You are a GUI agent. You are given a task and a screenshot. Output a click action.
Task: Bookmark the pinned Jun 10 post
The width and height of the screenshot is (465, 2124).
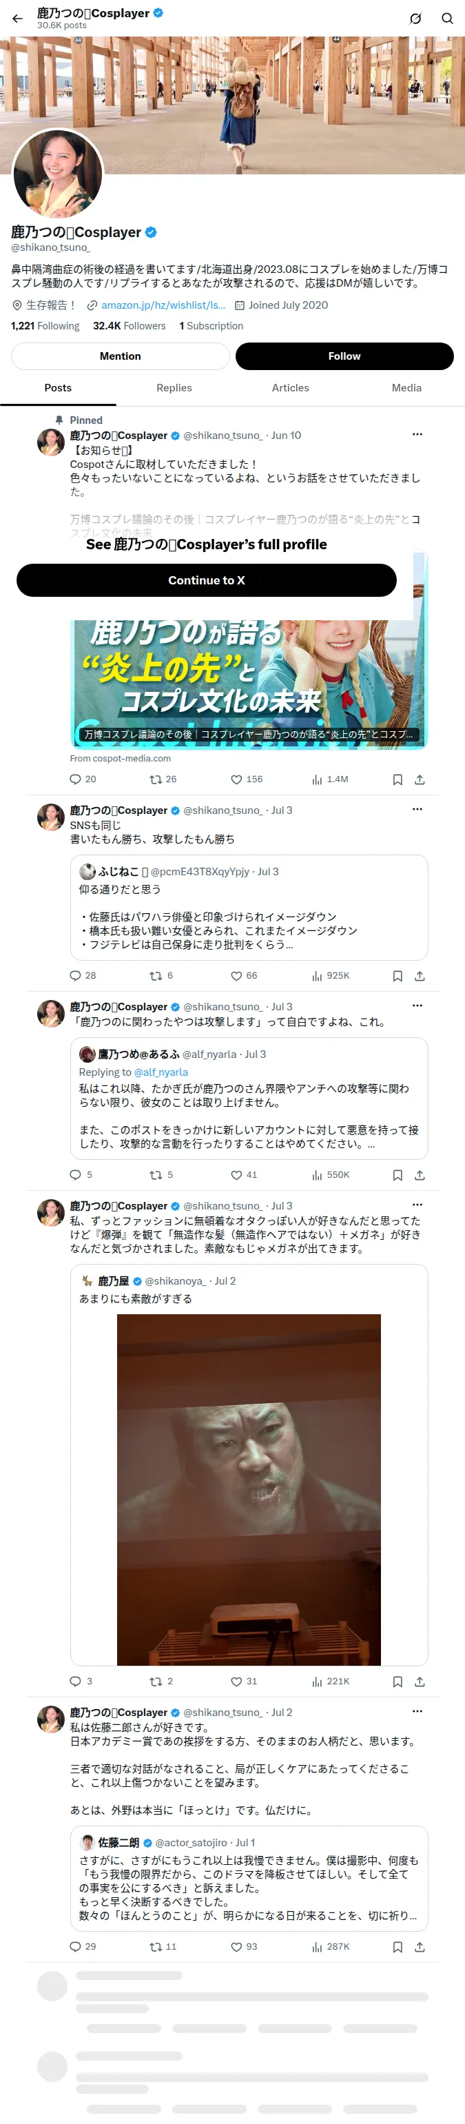(x=397, y=779)
